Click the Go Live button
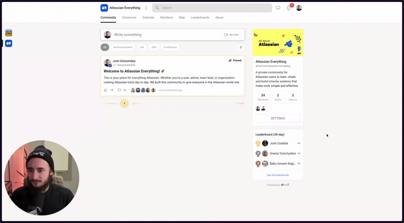 point(231,34)
